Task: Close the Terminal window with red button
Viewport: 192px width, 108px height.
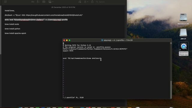Action: pyautogui.click(x=64, y=40)
